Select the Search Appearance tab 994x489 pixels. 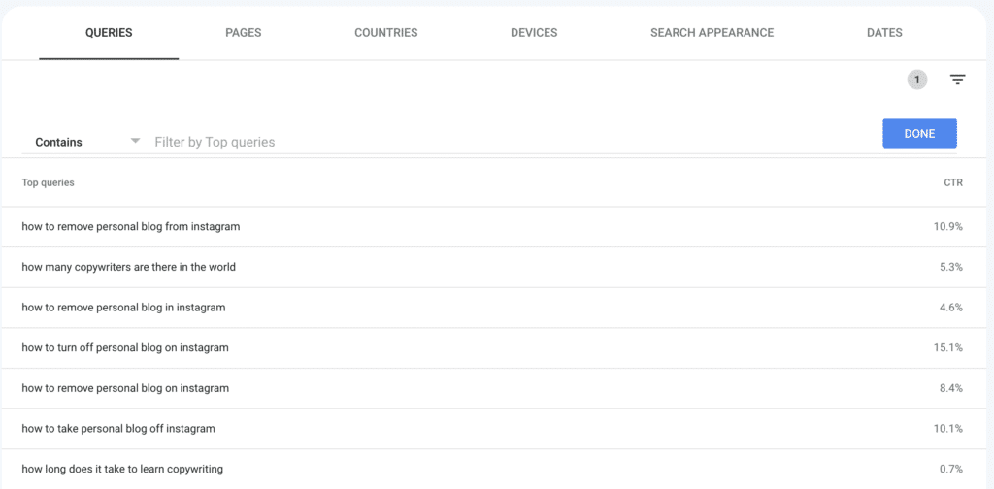click(x=712, y=33)
